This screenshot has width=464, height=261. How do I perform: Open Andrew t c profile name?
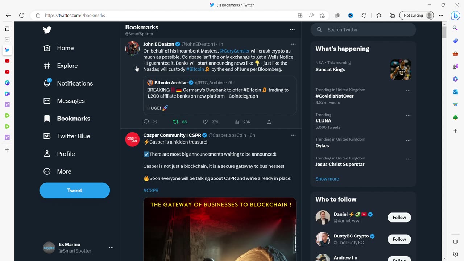pyautogui.click(x=345, y=258)
